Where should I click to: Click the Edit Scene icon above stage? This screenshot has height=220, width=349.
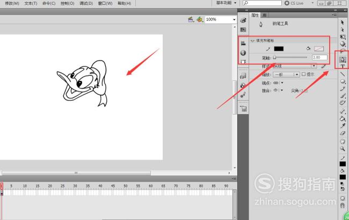pyautogui.click(x=191, y=19)
